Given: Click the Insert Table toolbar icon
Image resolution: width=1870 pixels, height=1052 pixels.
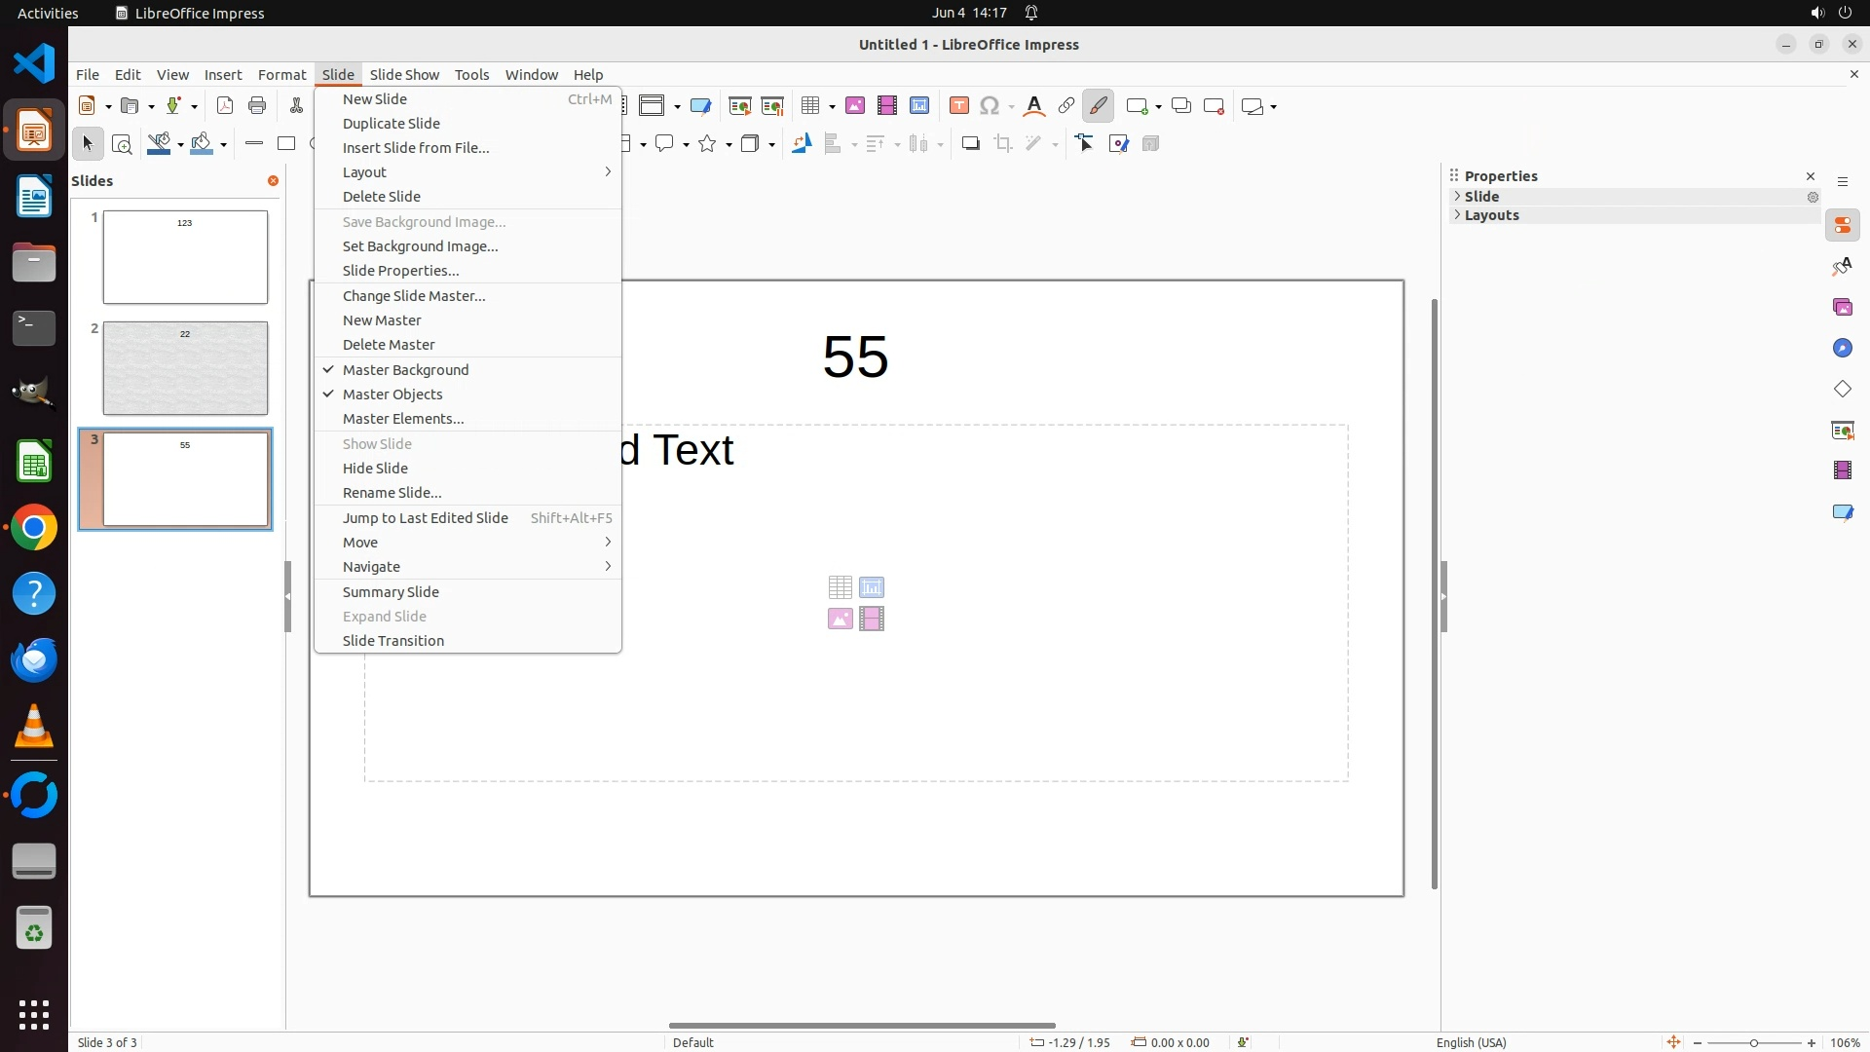Looking at the screenshot, I should 809,106.
